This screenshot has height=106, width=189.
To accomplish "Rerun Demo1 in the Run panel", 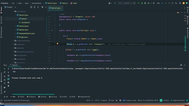I will click(x=5, y=69).
